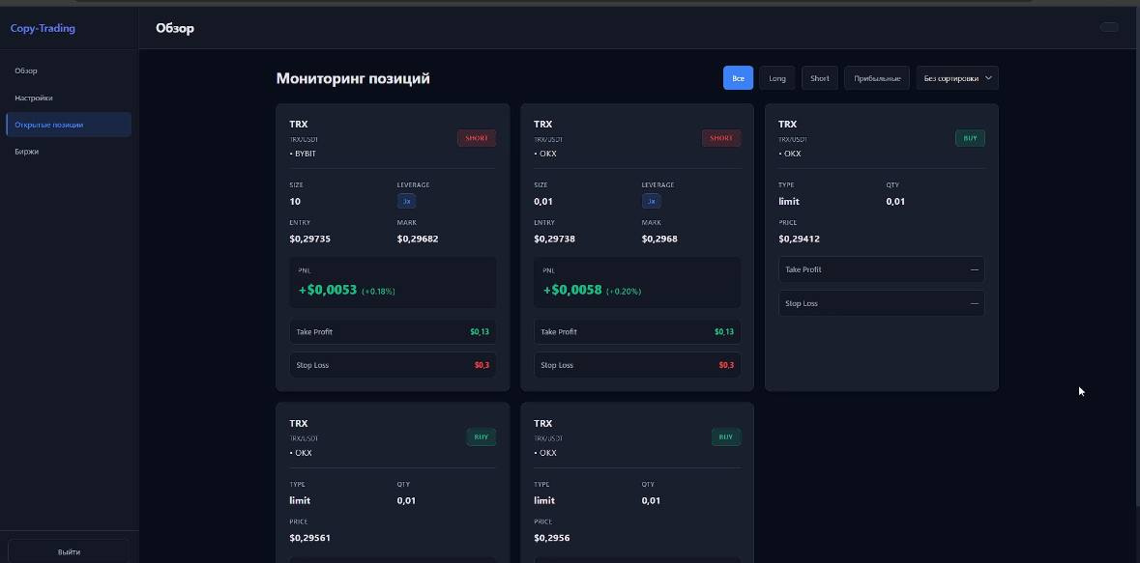
Task: Show only 'Прибыльные' positions
Action: pyautogui.click(x=877, y=78)
